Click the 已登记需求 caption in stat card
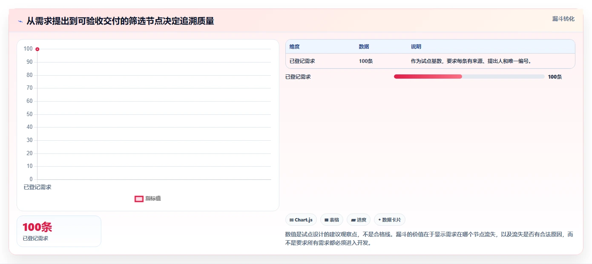This screenshot has width=592, height=264. point(35,238)
